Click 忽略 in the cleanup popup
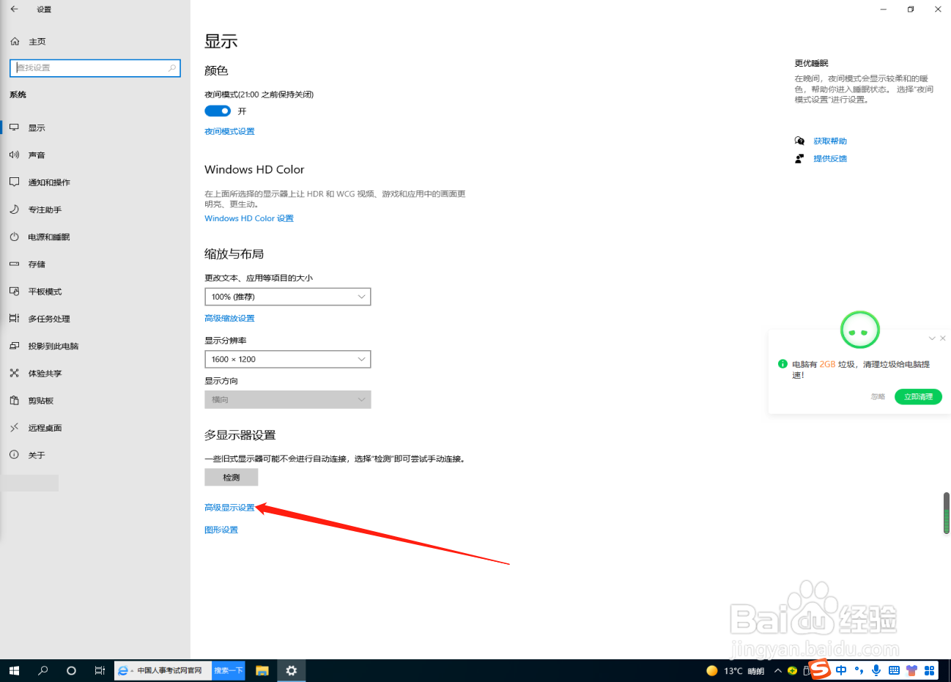The height and width of the screenshot is (682, 951). 878,397
